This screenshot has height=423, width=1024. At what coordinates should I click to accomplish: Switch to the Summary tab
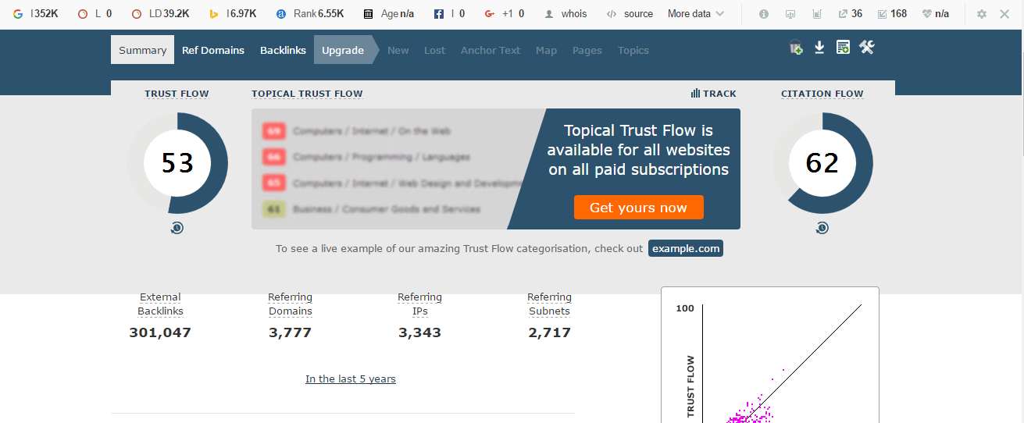click(x=142, y=50)
